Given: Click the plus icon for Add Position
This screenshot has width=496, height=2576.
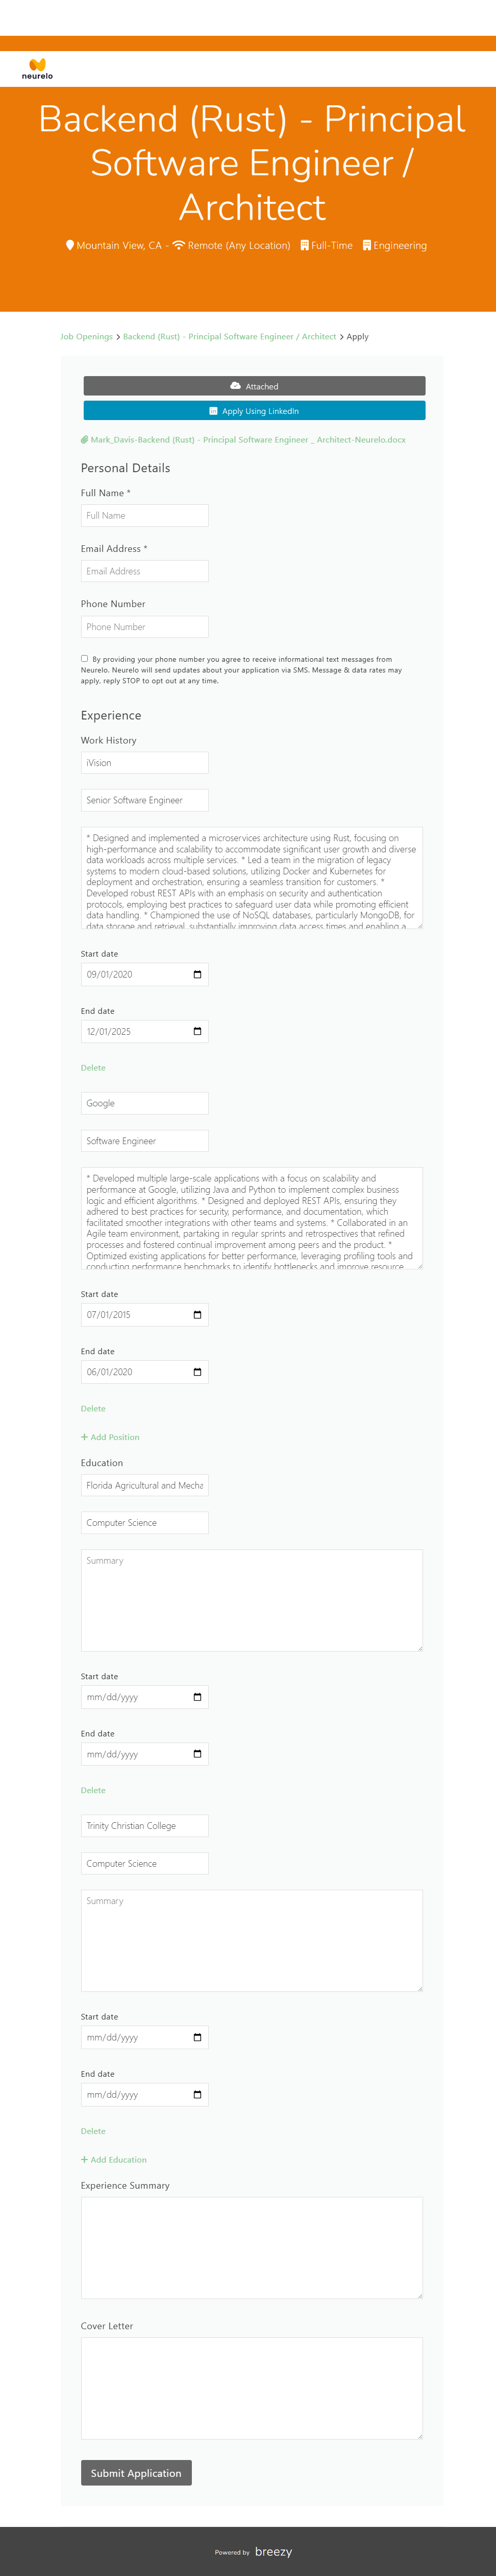Looking at the screenshot, I should coord(85,1437).
